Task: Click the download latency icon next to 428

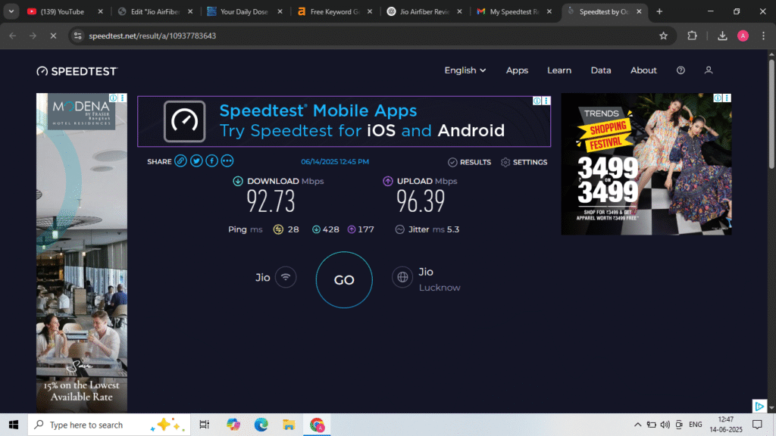Action: (x=316, y=229)
